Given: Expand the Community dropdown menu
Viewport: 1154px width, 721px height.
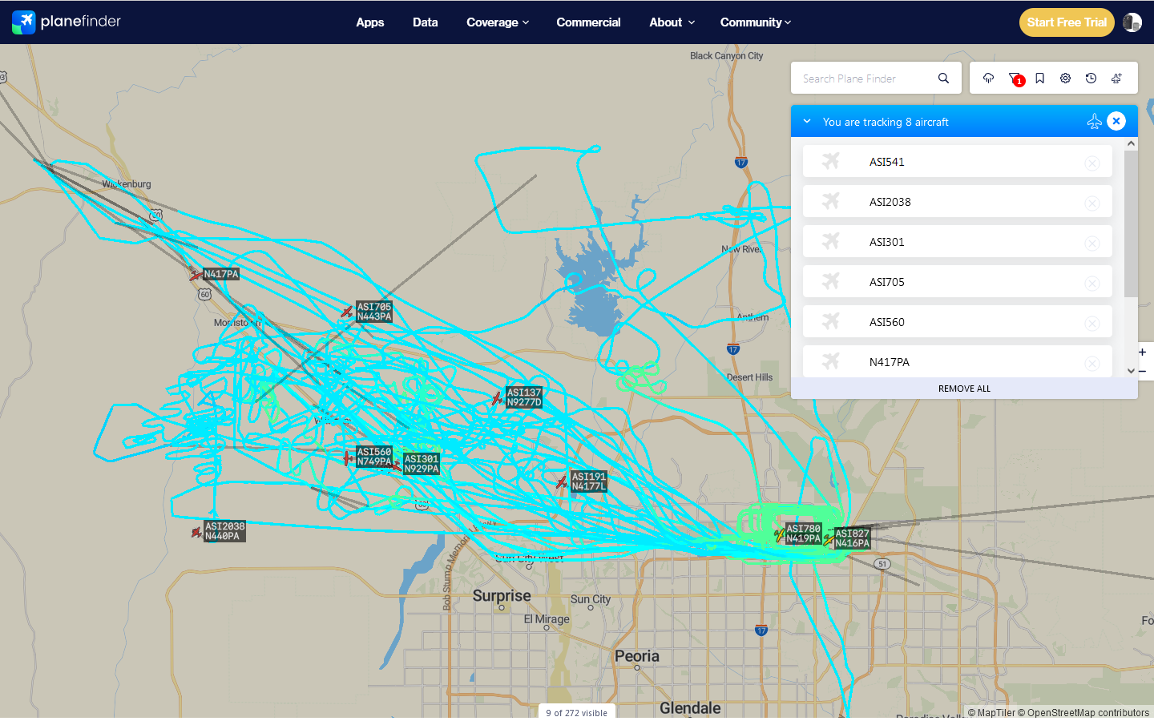Looking at the screenshot, I should tap(756, 22).
